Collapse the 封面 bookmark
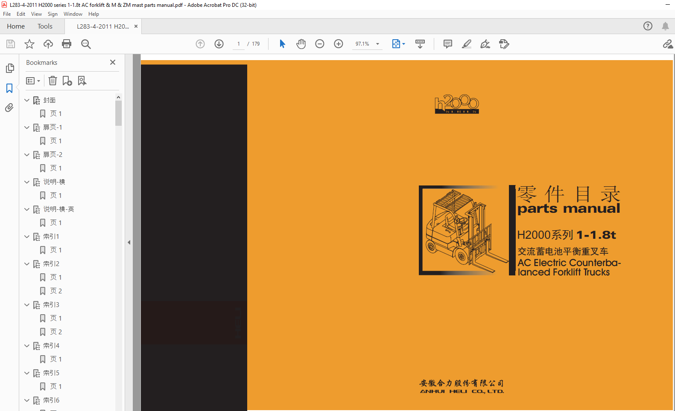675x411 pixels. (27, 100)
